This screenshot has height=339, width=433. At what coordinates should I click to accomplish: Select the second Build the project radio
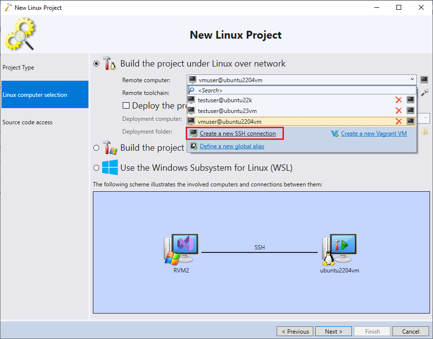tap(96, 148)
